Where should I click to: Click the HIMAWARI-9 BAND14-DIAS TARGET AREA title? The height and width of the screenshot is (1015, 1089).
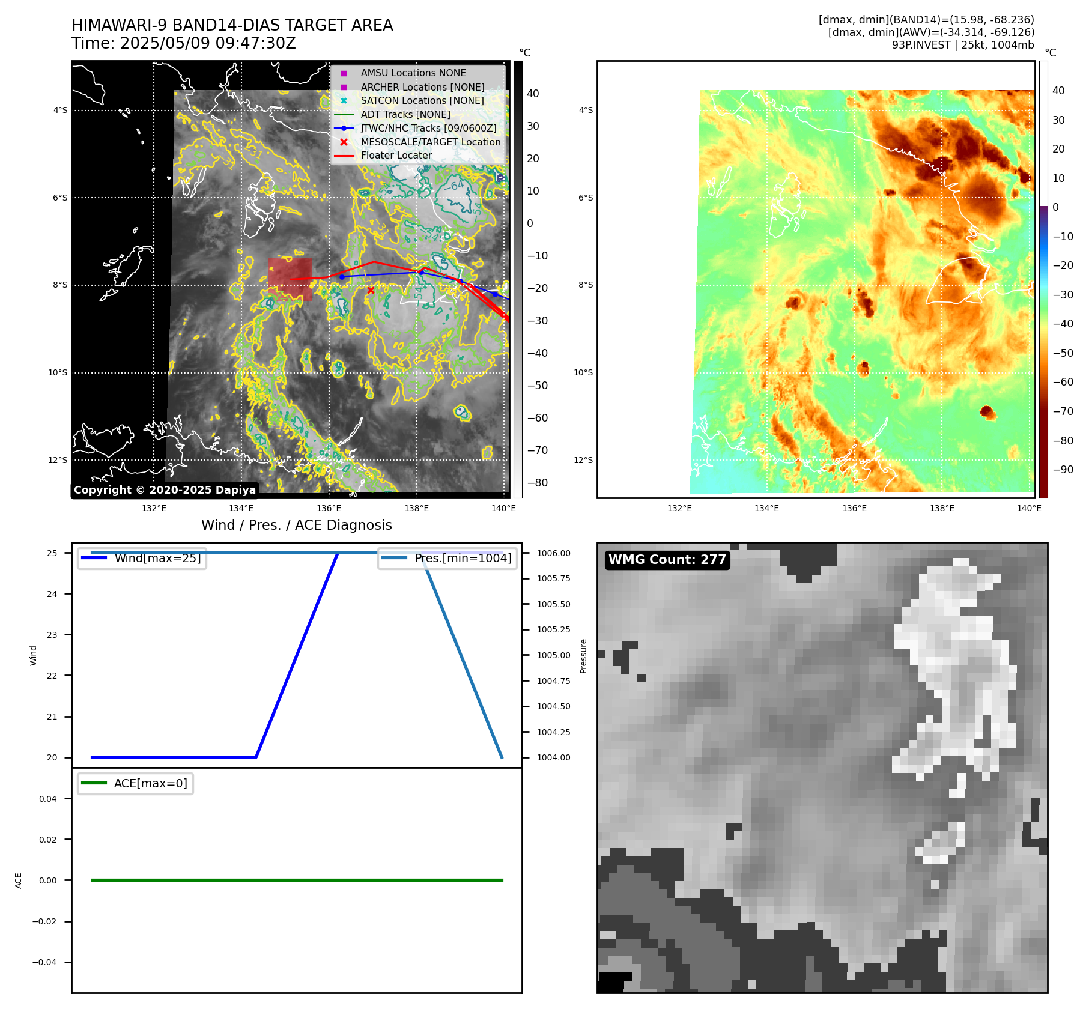(x=232, y=25)
